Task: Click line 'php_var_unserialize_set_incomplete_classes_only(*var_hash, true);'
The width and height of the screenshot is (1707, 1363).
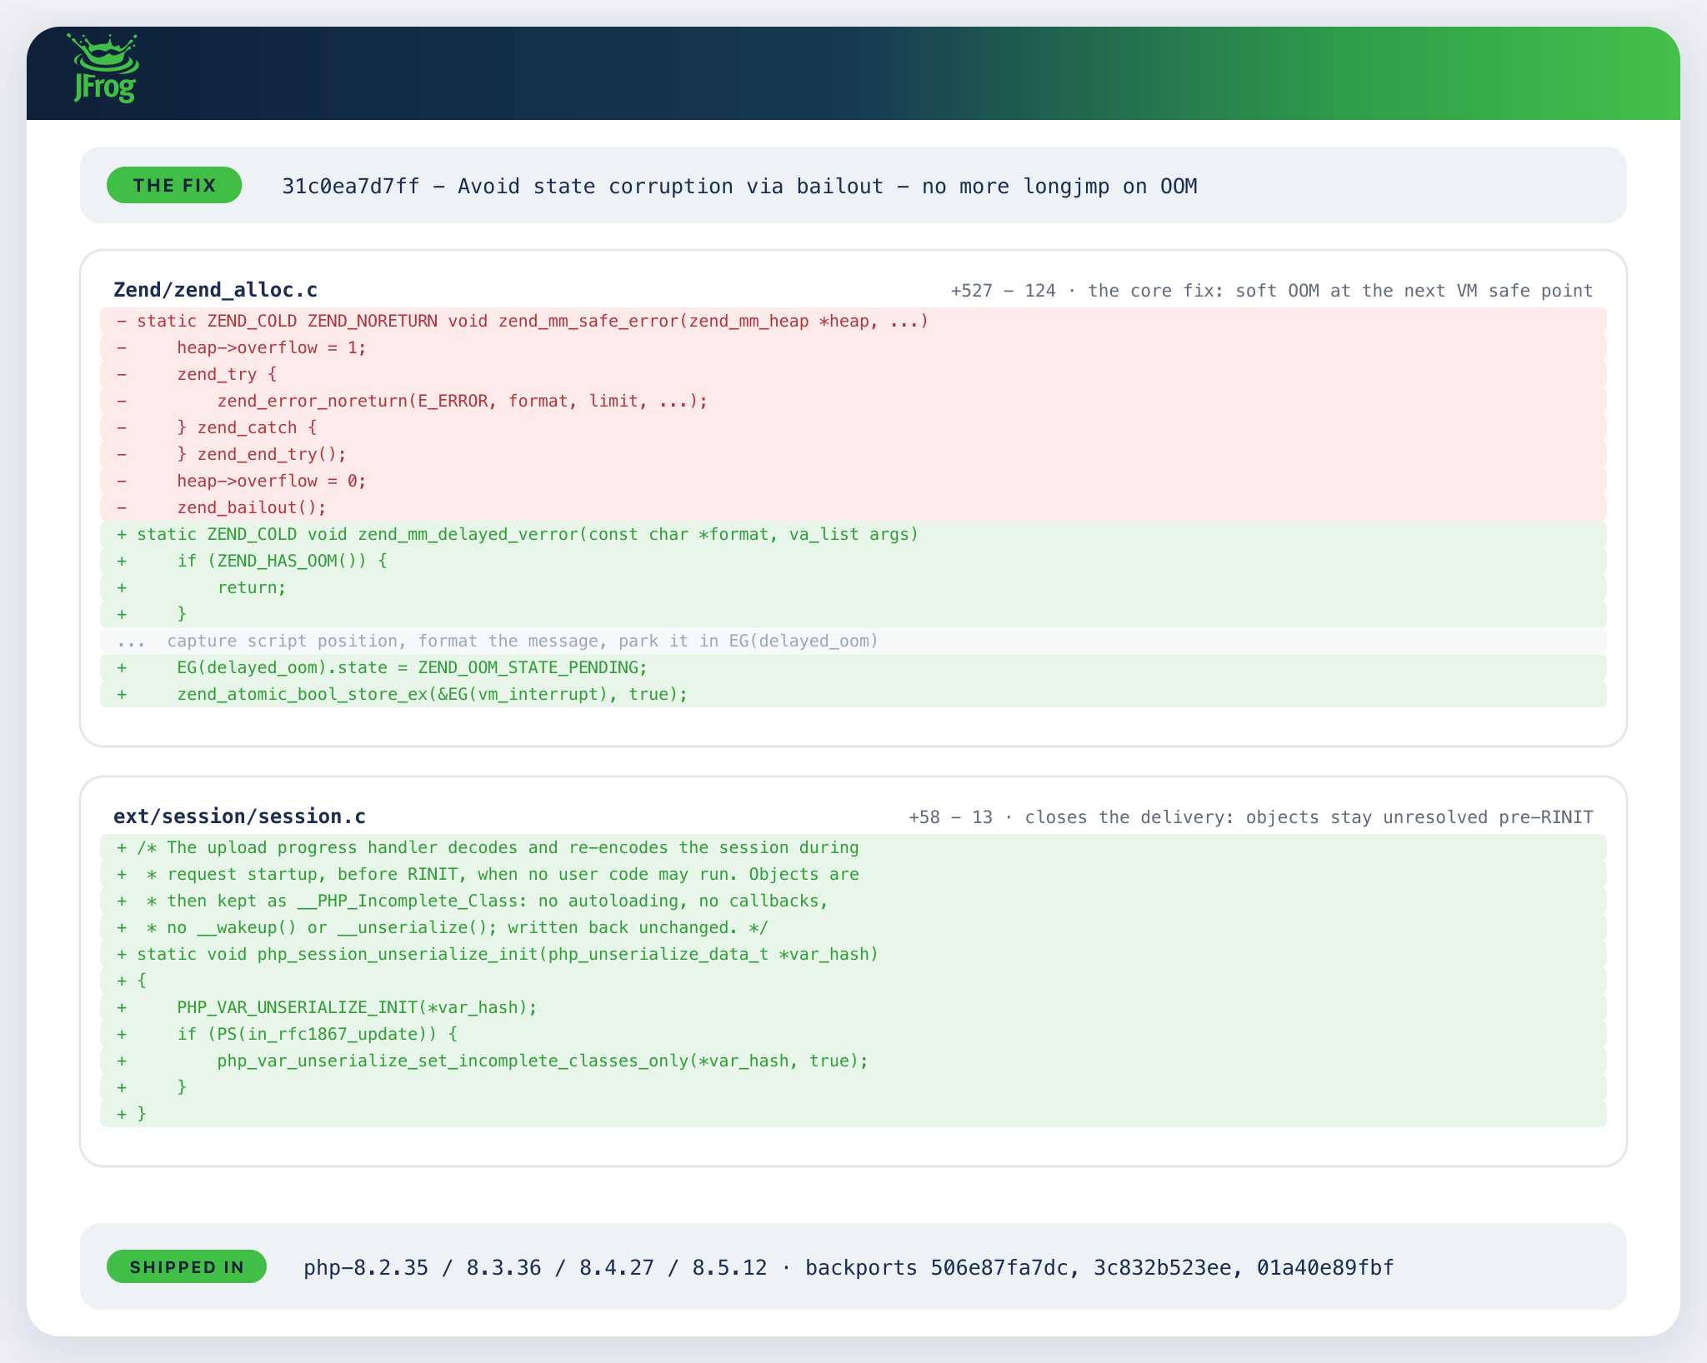Action: coord(853,1061)
